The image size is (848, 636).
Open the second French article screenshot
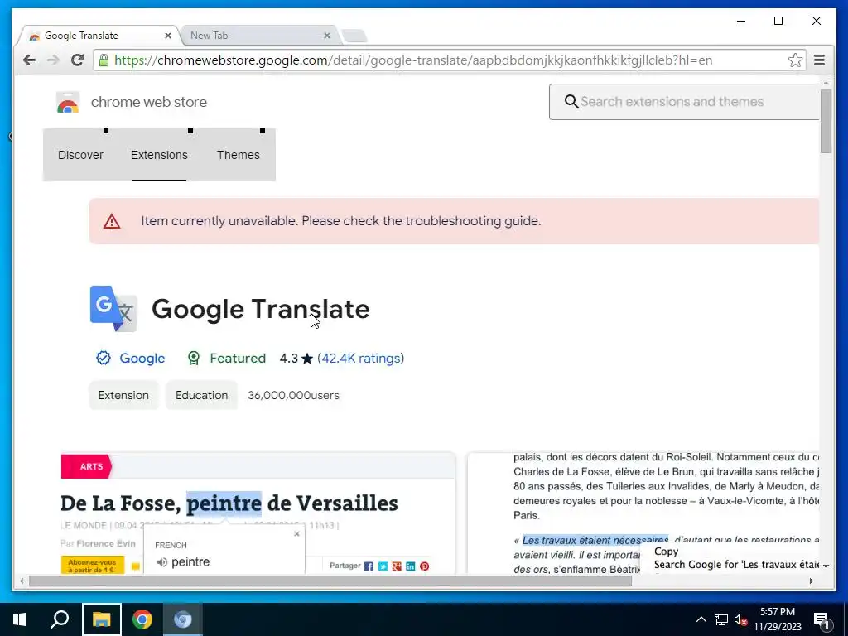[643, 513]
